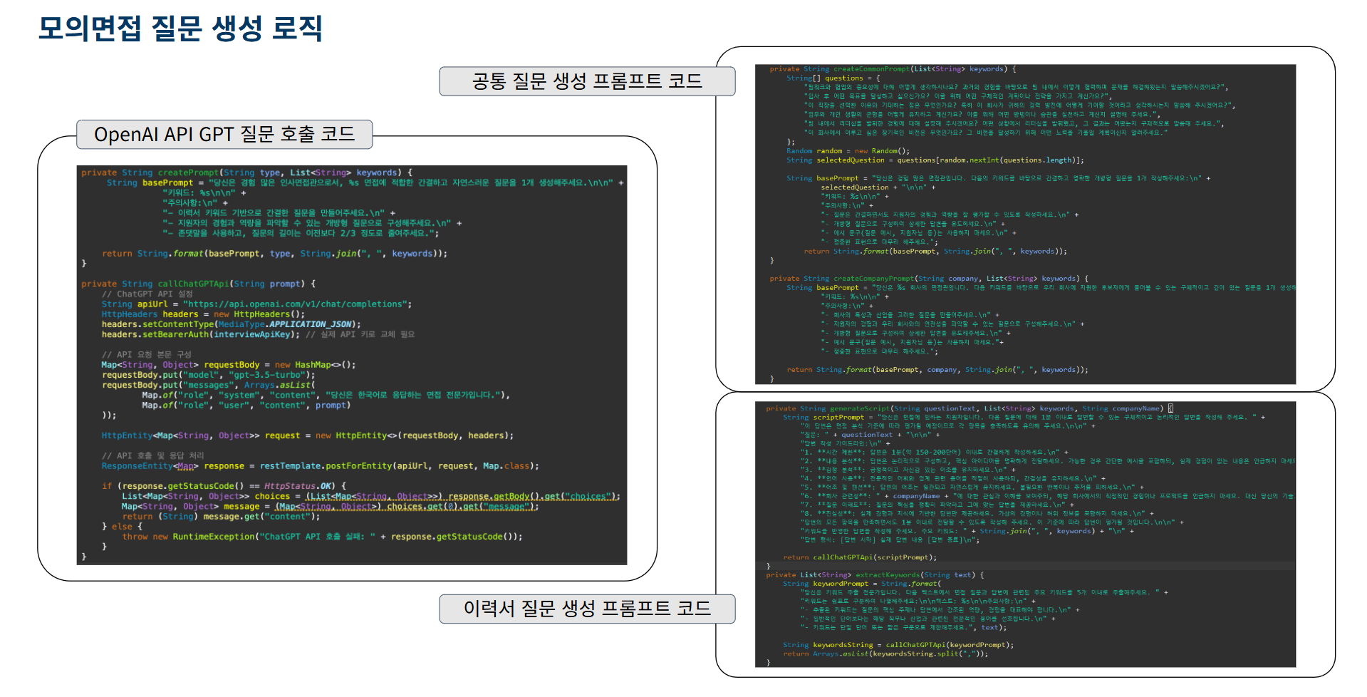This screenshot has height=697, width=1367.
Task: Click the createCompanyPrompt method declaration
Action: (x=928, y=279)
